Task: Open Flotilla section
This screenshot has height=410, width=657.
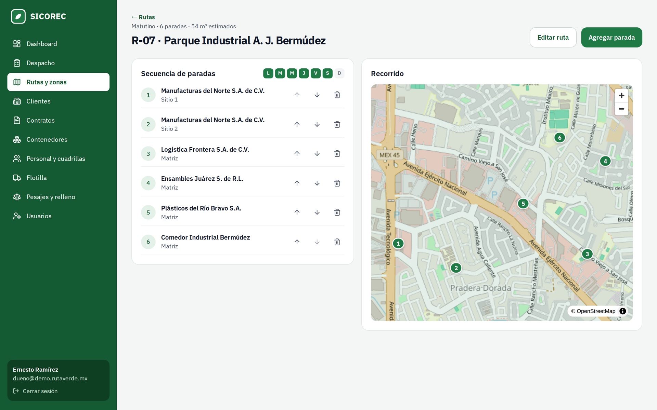Action: point(58,178)
